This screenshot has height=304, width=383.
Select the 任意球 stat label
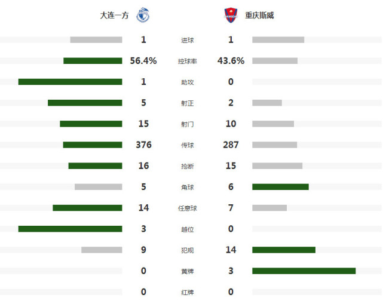[188, 208]
